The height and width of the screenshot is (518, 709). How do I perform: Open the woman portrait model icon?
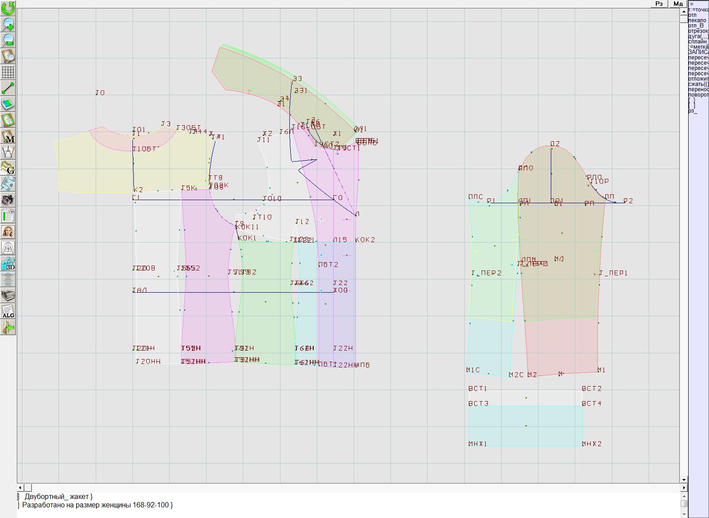(x=8, y=232)
